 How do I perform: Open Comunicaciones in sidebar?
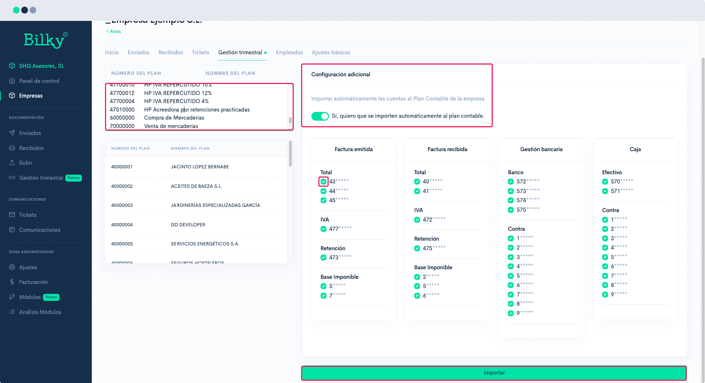[x=40, y=230]
